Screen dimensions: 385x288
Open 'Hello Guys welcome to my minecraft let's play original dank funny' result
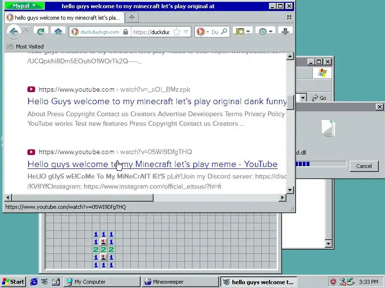click(x=157, y=101)
